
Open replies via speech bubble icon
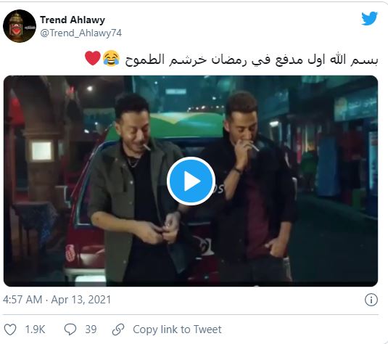[70, 329]
